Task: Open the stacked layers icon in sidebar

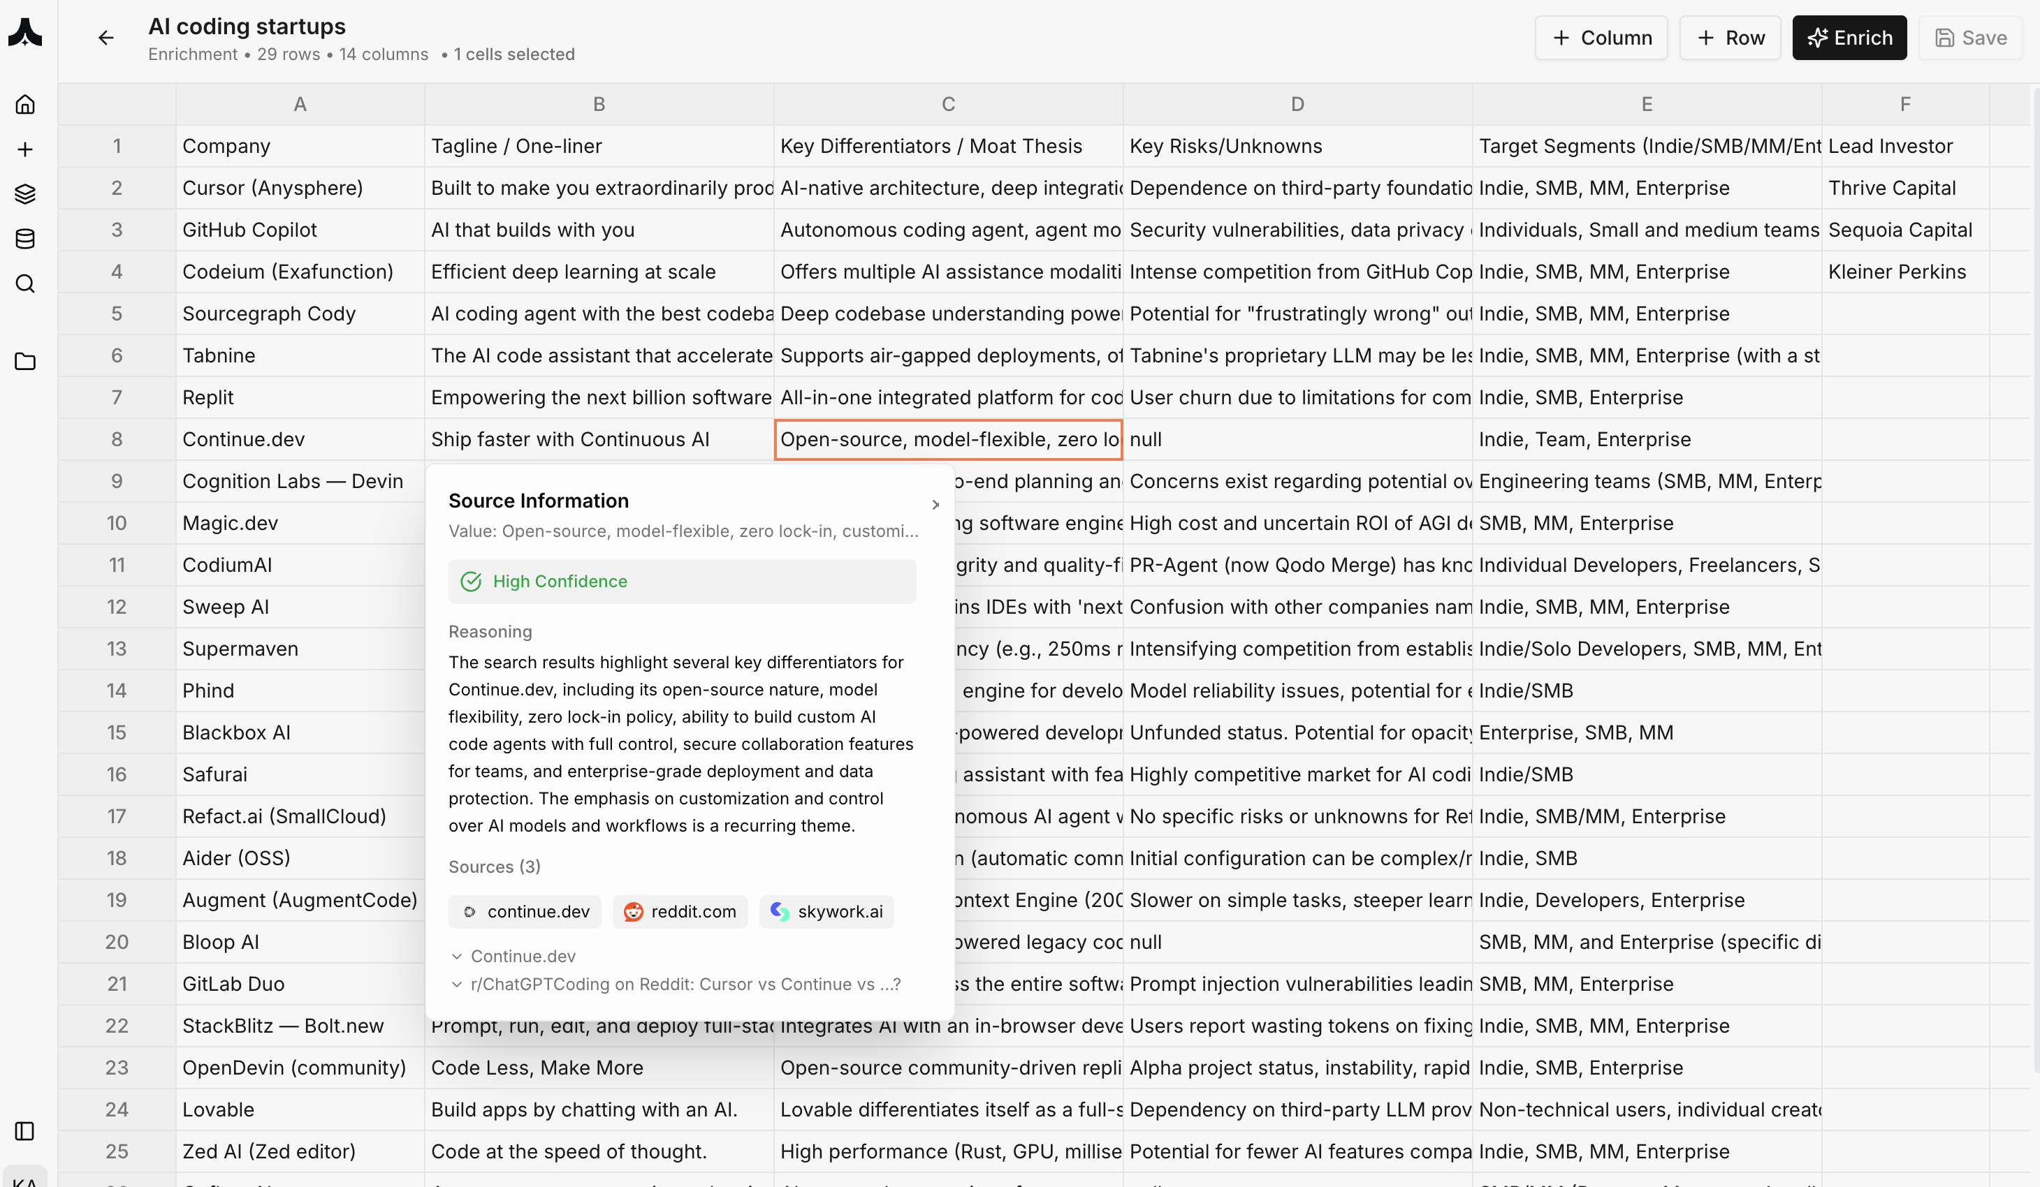Action: click(25, 194)
